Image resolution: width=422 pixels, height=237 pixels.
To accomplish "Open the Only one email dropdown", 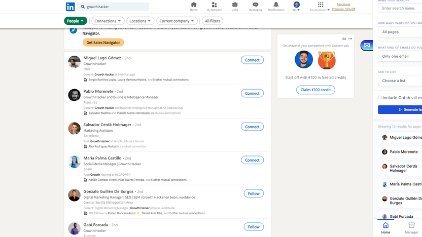I will (x=400, y=56).
